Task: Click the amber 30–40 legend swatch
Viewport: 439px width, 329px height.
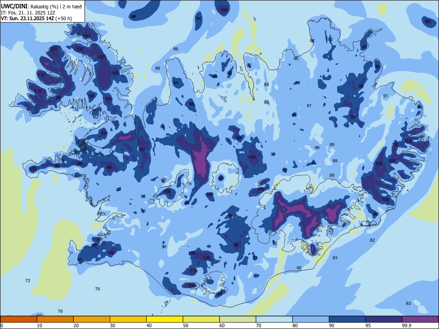Action: [128, 319]
